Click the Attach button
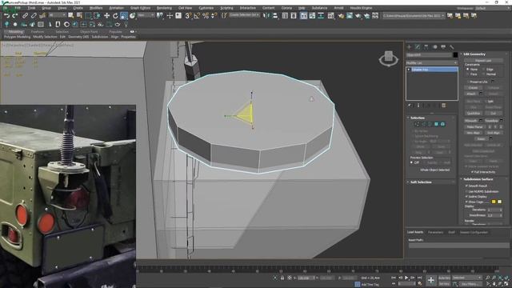The width and height of the screenshot is (512, 288). [x=471, y=94]
